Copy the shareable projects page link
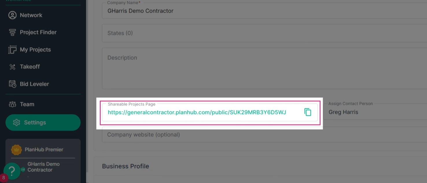This screenshot has height=183, width=427. [x=308, y=112]
